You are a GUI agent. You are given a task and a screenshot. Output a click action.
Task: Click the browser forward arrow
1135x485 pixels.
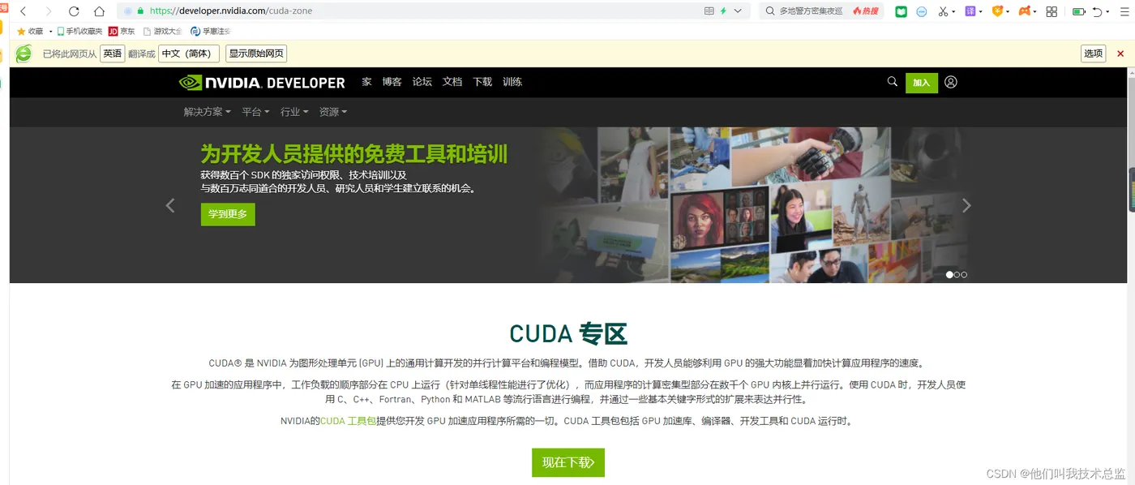tap(49, 11)
